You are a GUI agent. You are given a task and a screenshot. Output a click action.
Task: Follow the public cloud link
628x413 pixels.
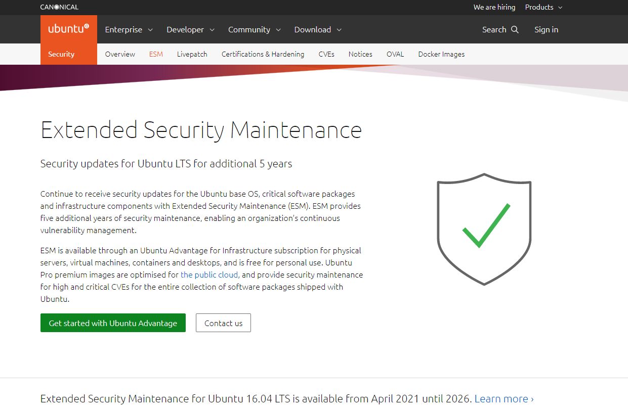(210, 274)
